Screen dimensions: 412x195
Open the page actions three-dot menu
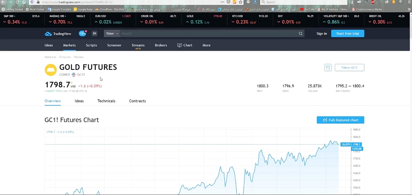tap(222, 2)
